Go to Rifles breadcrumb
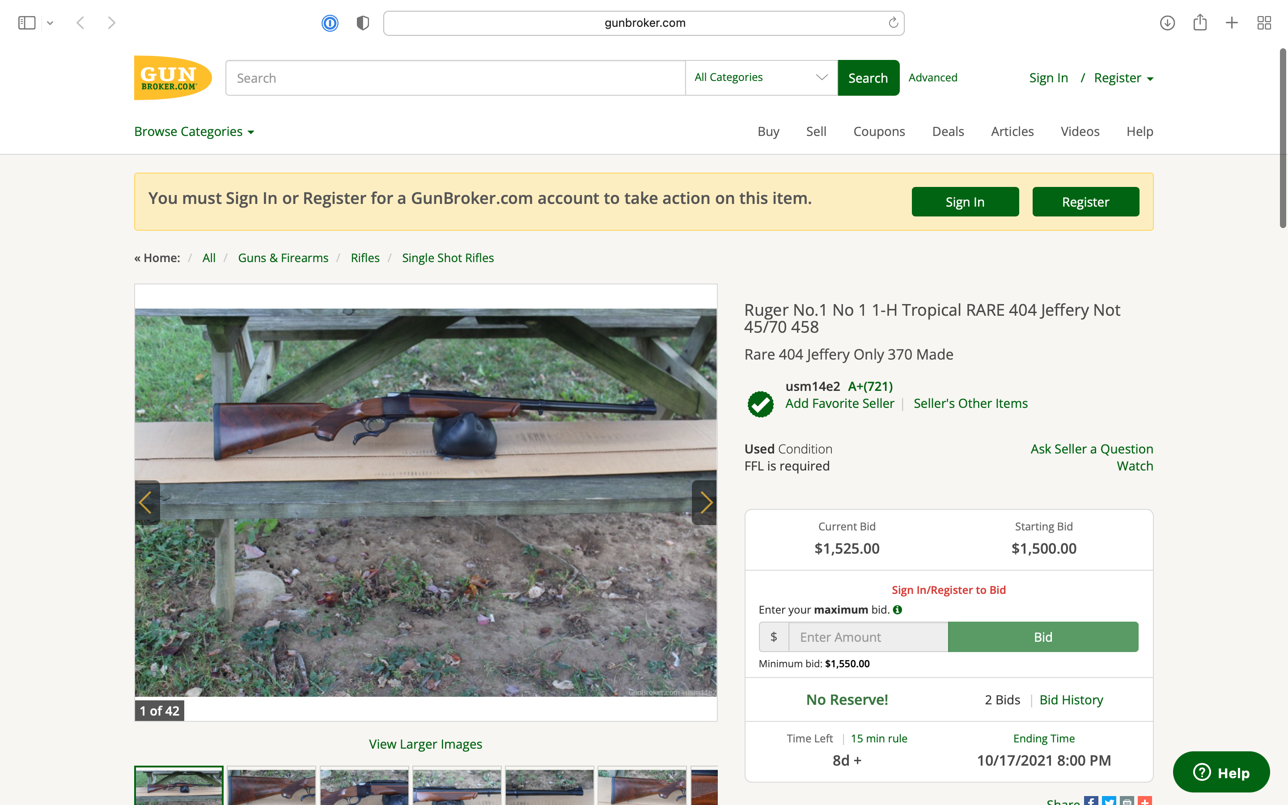This screenshot has height=805, width=1288. (365, 258)
